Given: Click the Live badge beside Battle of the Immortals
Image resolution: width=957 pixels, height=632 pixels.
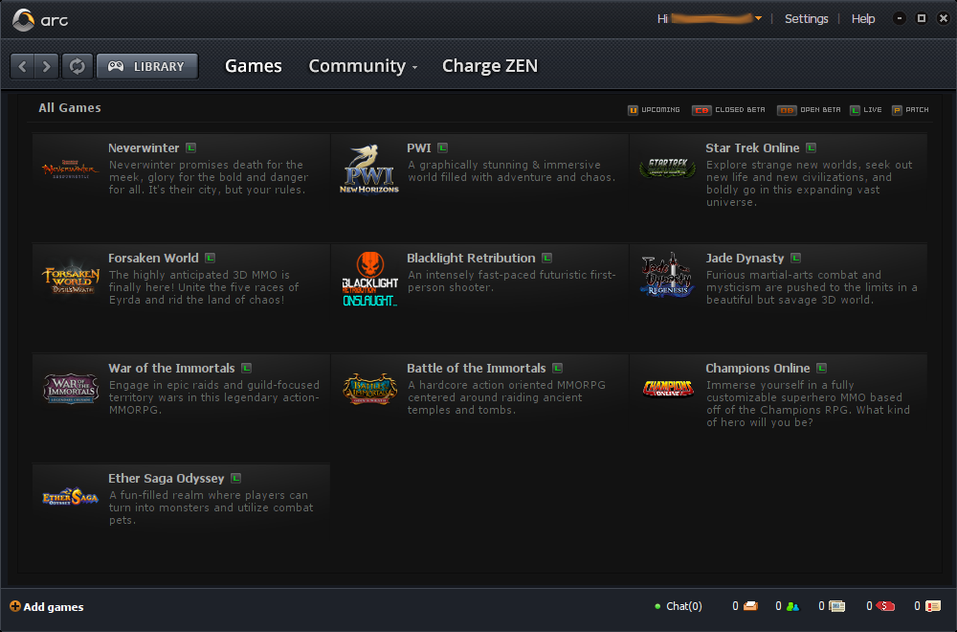Looking at the screenshot, I should point(557,369).
